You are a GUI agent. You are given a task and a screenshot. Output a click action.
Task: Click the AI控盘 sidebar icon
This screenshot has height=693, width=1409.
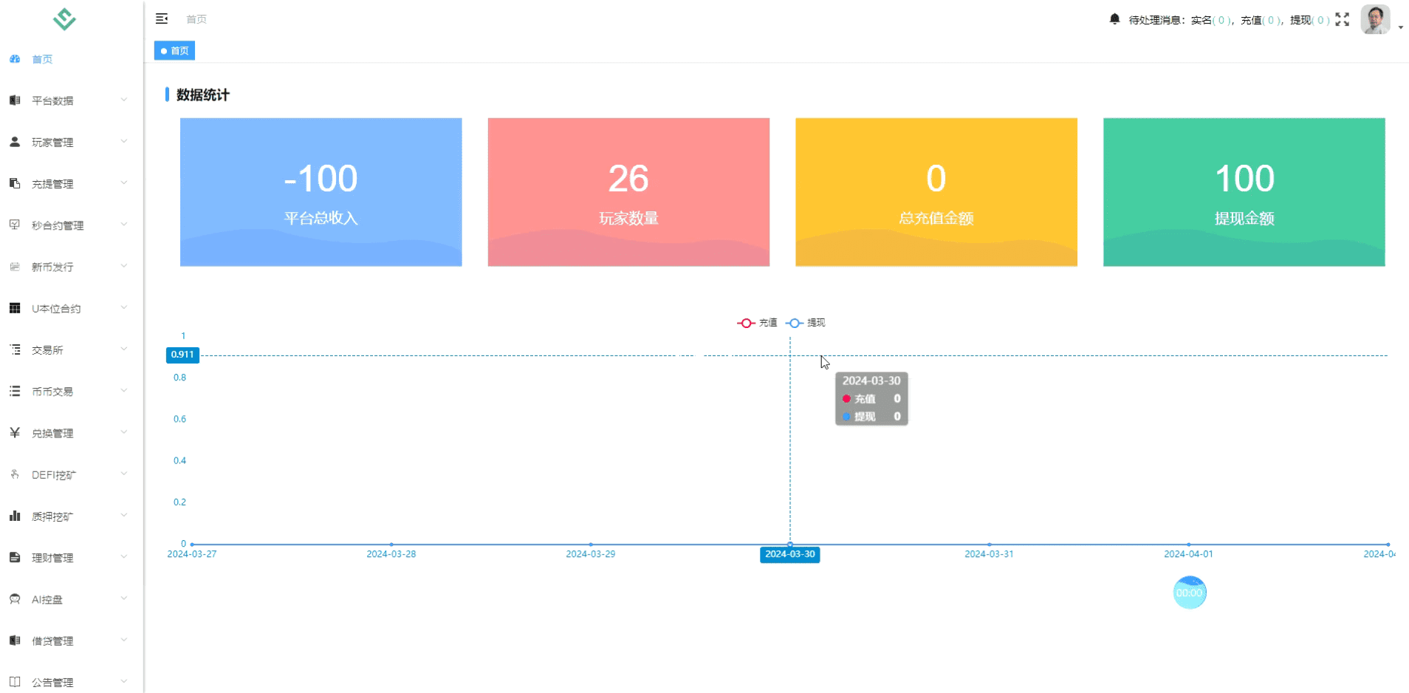[x=15, y=599]
